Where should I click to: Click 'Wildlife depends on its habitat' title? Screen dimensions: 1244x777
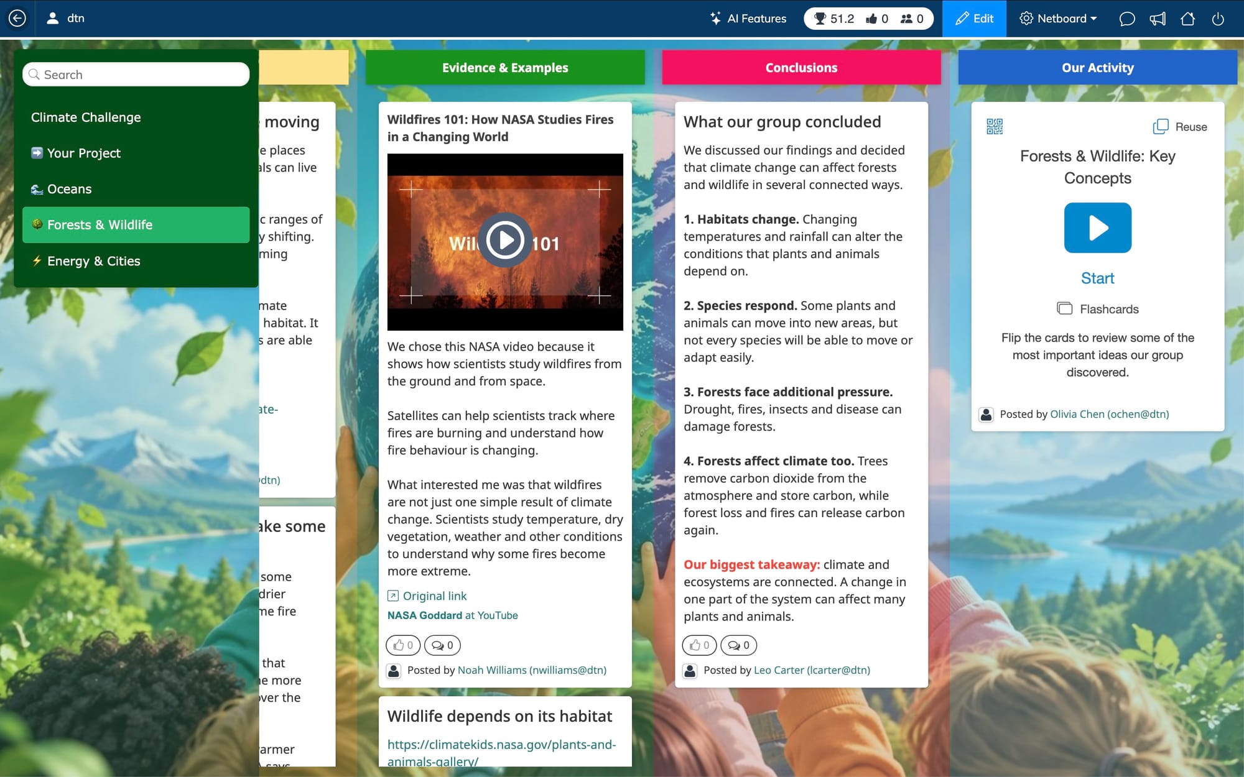coord(499,716)
